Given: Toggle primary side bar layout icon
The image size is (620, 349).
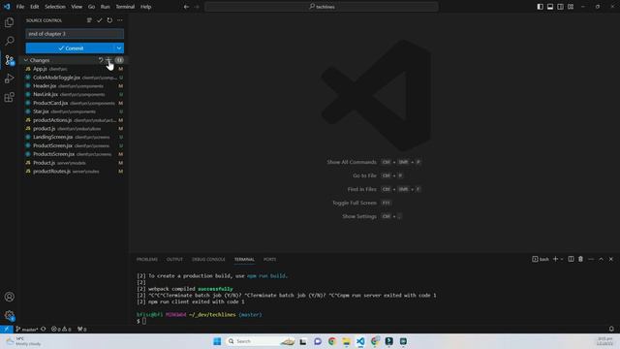Looking at the screenshot, I should click(540, 7).
